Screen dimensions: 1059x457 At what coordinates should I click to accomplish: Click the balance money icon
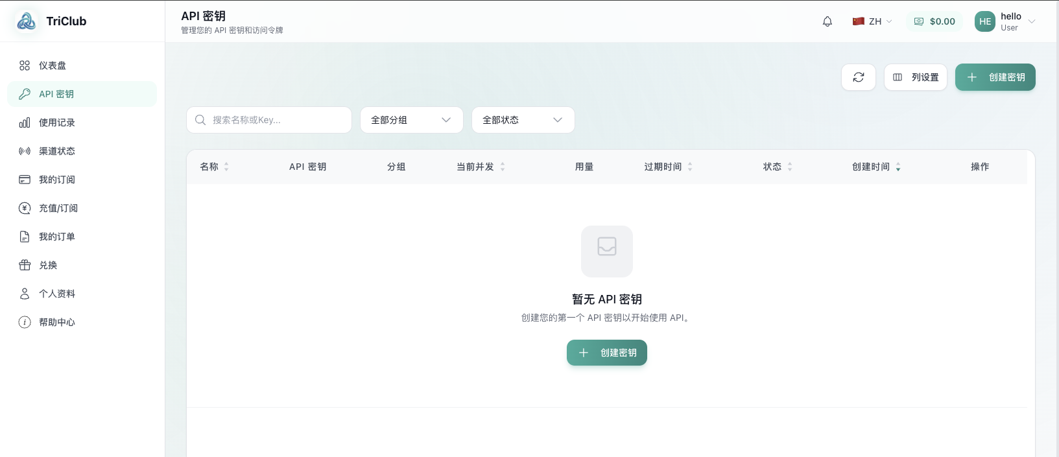[x=919, y=21]
